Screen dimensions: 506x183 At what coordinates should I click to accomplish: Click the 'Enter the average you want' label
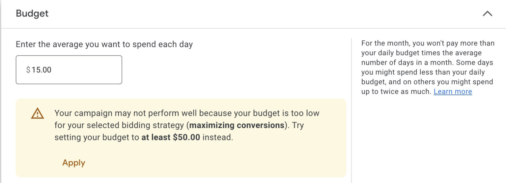(104, 44)
